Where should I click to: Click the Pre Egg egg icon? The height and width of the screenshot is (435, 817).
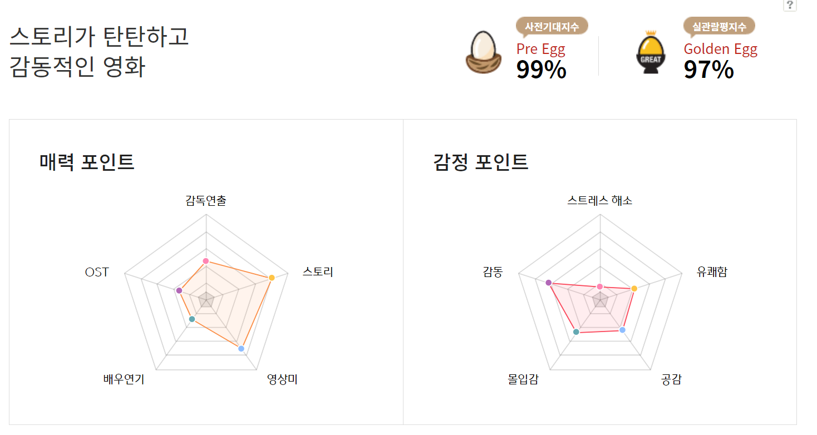pyautogui.click(x=482, y=50)
